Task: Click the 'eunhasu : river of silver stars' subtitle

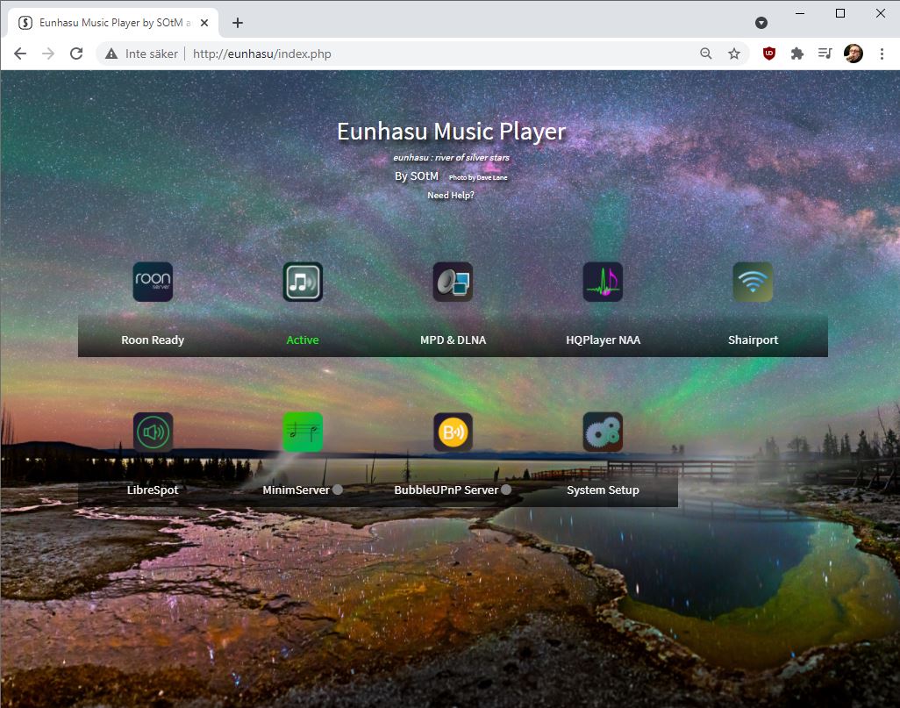Action: tap(451, 157)
